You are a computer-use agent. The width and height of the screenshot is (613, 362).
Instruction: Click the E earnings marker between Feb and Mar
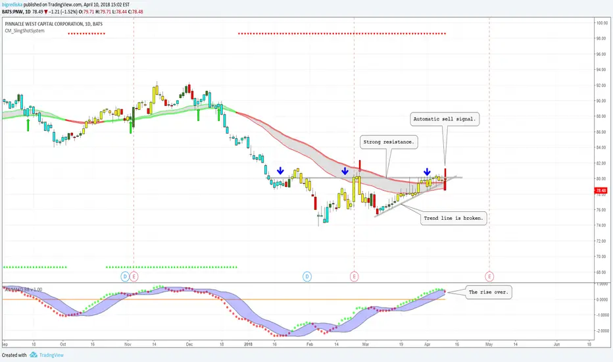(x=355, y=276)
